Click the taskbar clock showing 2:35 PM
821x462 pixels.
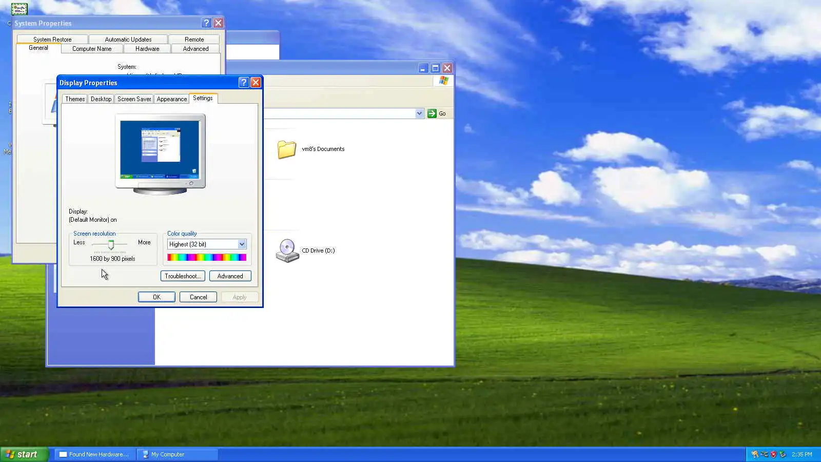[x=802, y=454]
